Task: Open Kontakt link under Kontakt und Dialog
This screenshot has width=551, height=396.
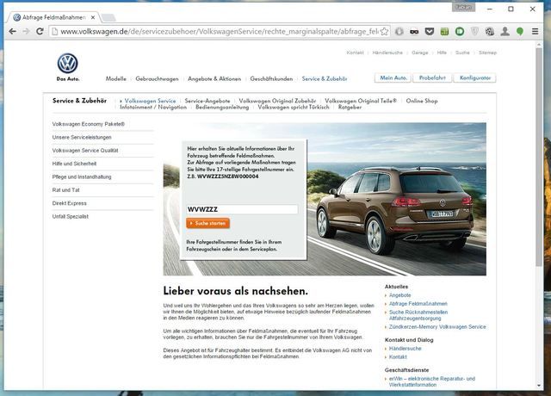Action: point(398,357)
